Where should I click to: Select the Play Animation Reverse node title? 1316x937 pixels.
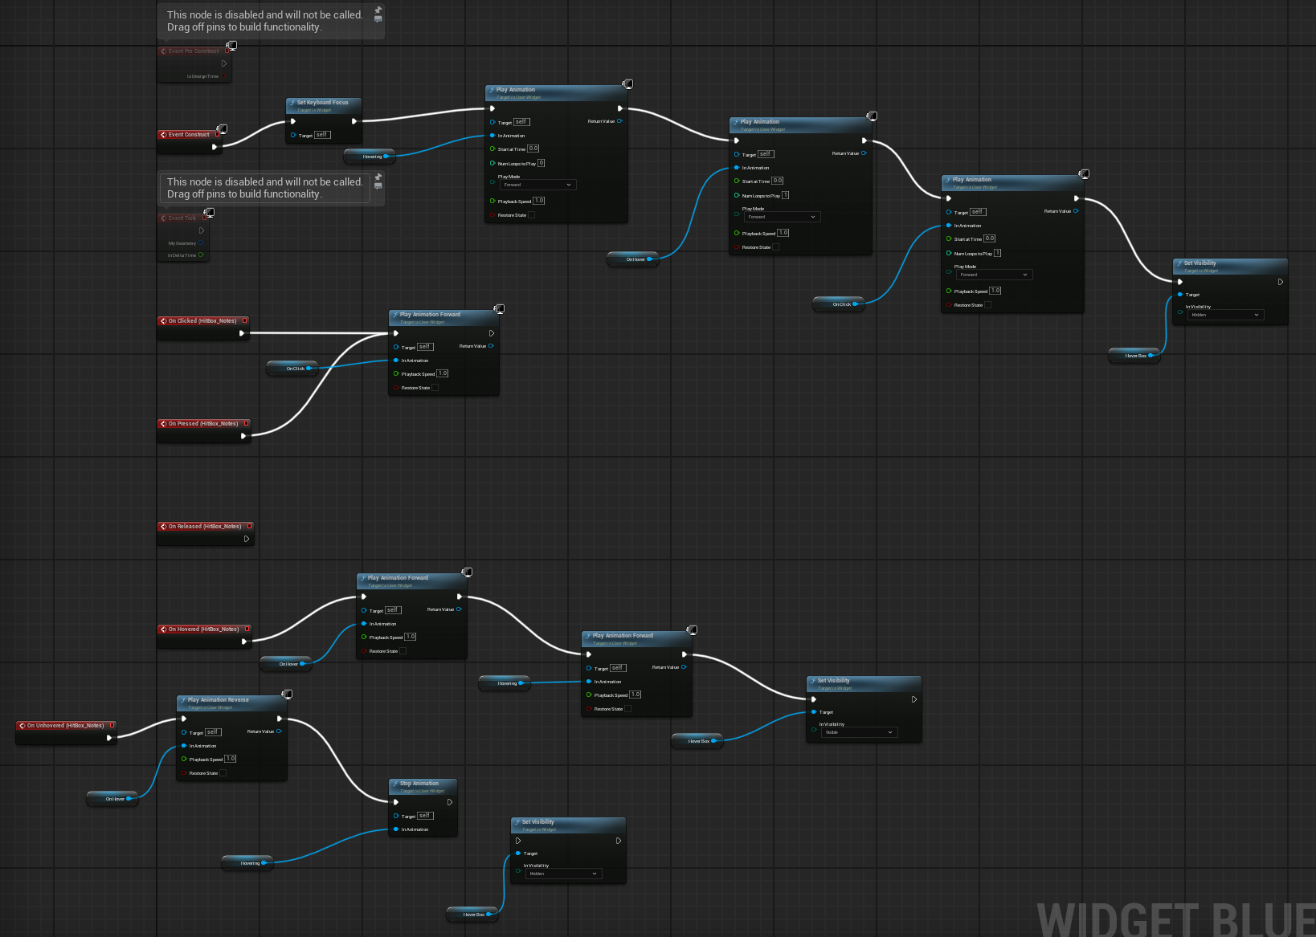tap(219, 700)
